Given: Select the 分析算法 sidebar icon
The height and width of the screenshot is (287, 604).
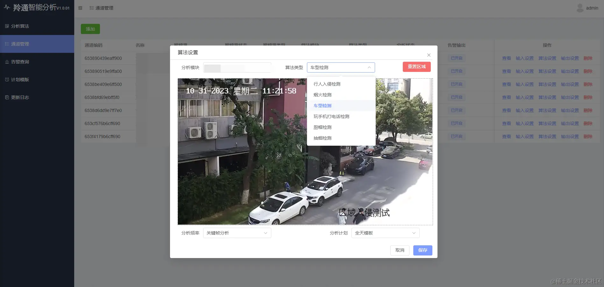Looking at the screenshot, I should [7, 26].
